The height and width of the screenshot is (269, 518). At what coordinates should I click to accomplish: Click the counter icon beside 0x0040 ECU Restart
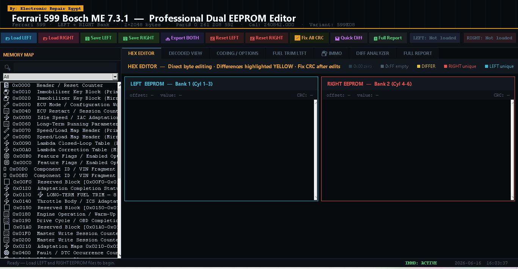click(6, 111)
